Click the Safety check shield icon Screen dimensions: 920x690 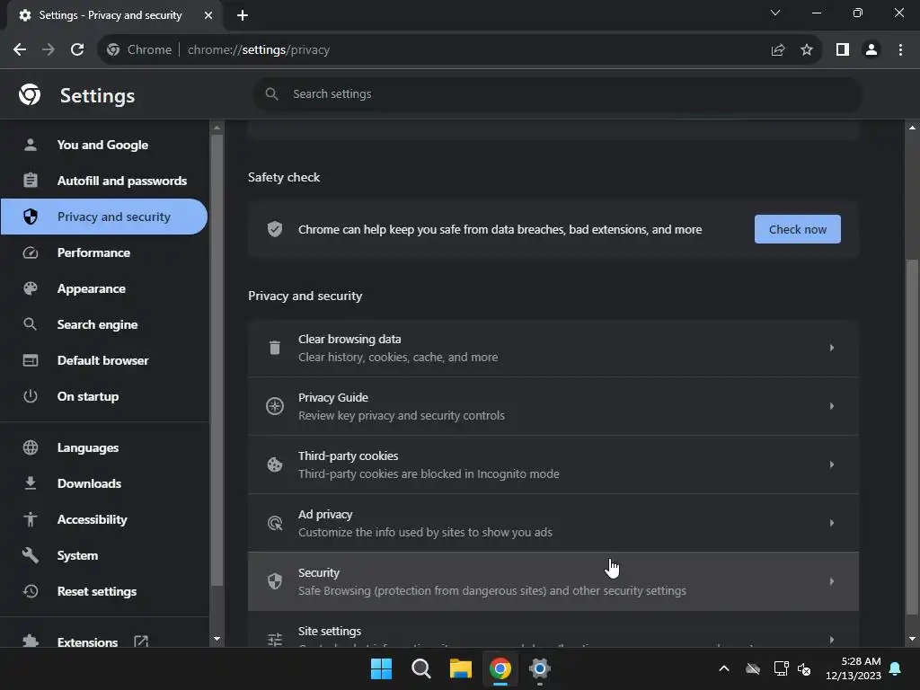click(275, 229)
